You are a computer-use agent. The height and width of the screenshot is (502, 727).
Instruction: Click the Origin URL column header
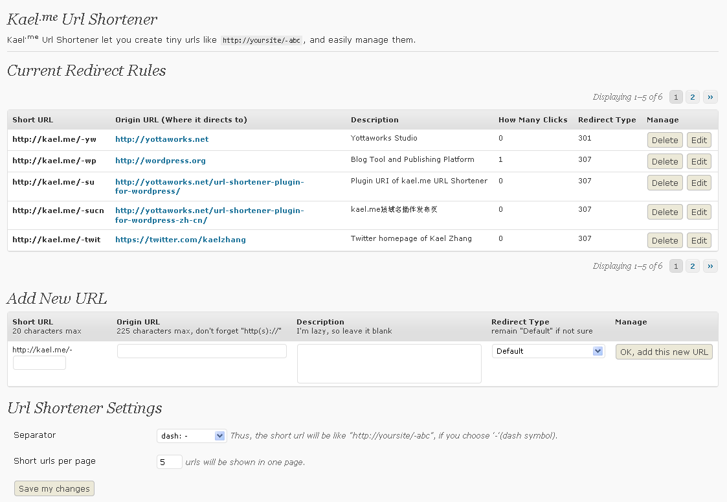(181, 120)
